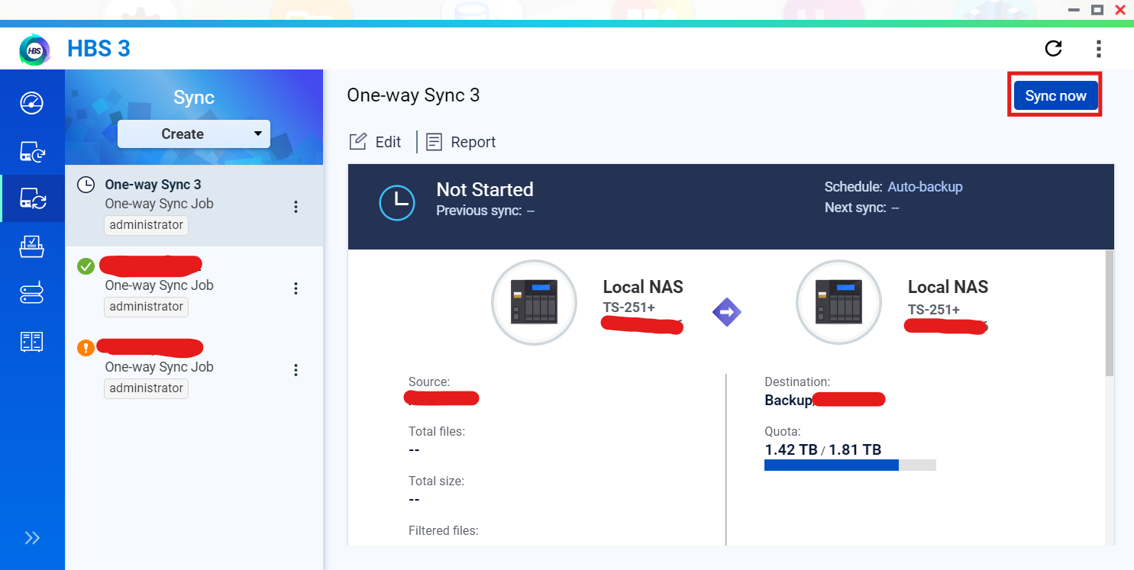Select One-way Sync 3 in the job list

click(x=194, y=206)
